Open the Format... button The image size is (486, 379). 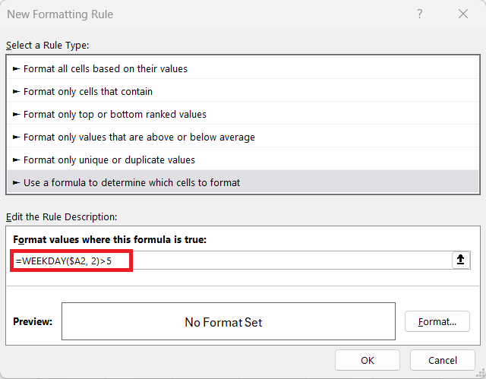tap(437, 322)
